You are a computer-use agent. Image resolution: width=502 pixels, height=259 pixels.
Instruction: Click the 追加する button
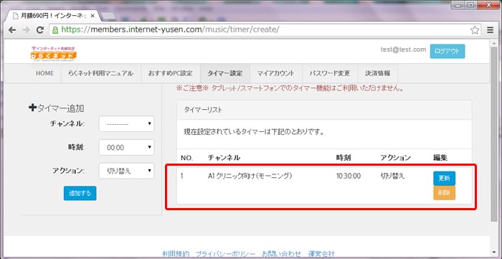coord(80,193)
